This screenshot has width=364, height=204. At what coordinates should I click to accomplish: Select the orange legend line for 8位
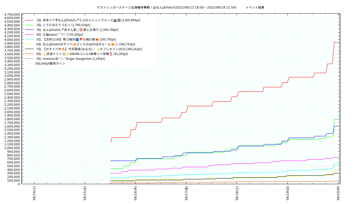[29, 54]
